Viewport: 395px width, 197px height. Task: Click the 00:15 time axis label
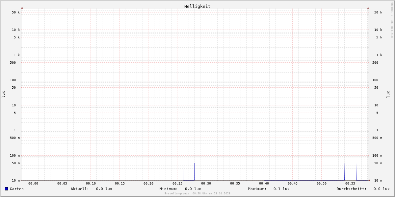click(x=120, y=184)
